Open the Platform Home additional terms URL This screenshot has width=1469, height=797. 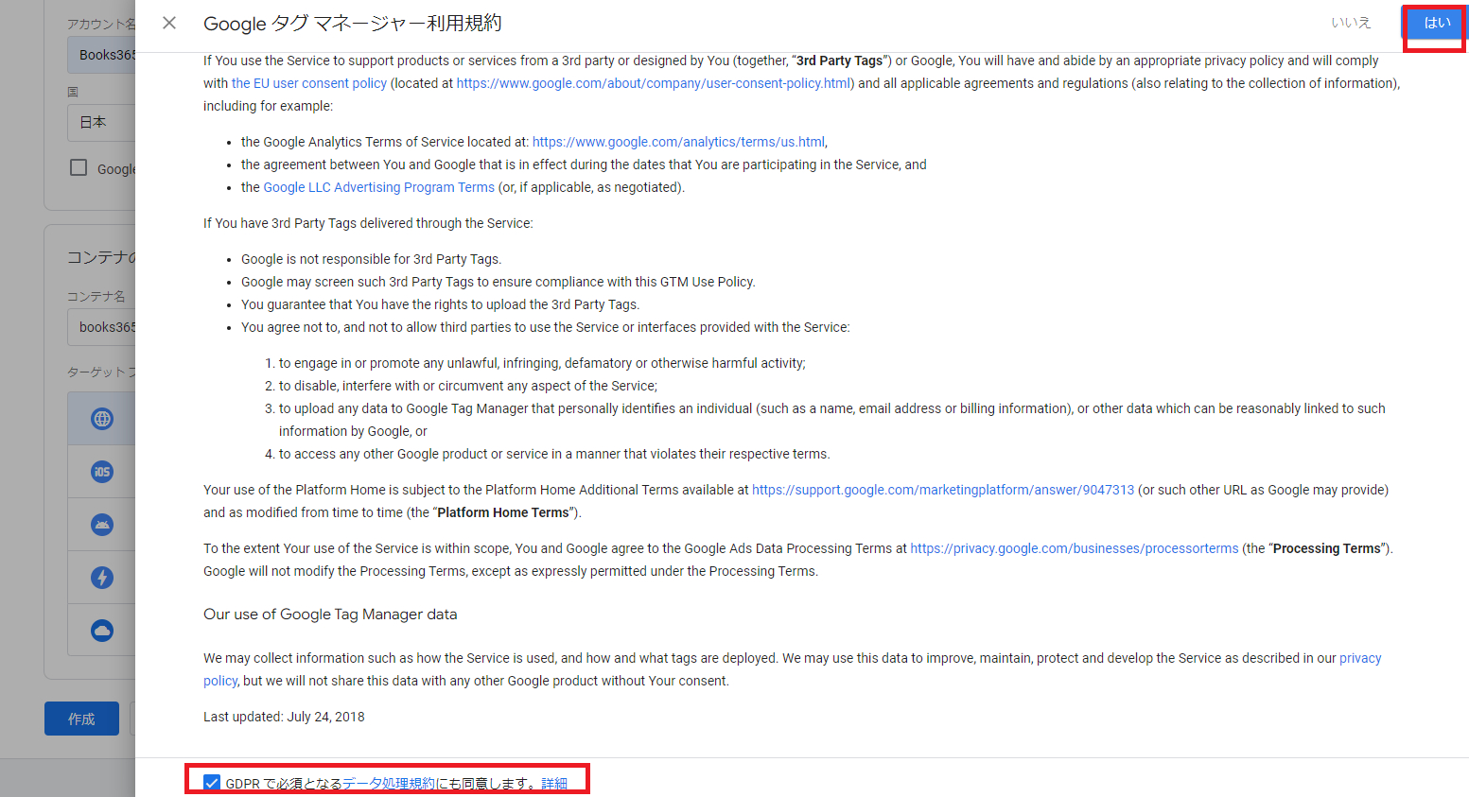942,490
